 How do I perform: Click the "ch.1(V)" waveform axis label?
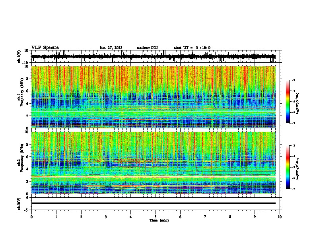(19, 56)
